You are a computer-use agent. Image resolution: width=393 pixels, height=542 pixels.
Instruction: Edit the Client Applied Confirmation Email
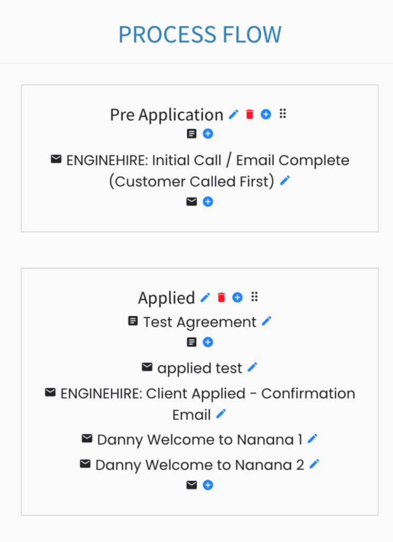221,414
